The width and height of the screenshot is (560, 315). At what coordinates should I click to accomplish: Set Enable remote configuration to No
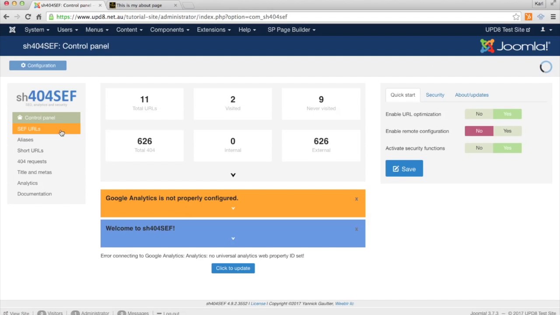tap(479, 131)
